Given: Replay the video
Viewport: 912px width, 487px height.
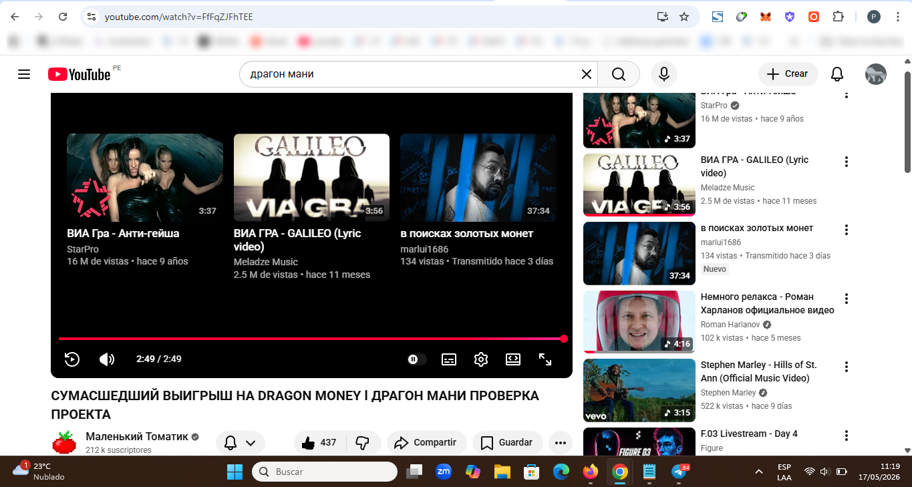Looking at the screenshot, I should click(x=72, y=359).
